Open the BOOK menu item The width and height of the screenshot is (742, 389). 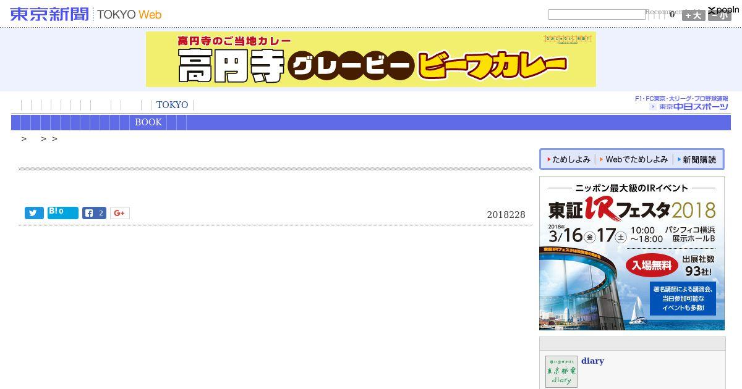click(x=148, y=122)
